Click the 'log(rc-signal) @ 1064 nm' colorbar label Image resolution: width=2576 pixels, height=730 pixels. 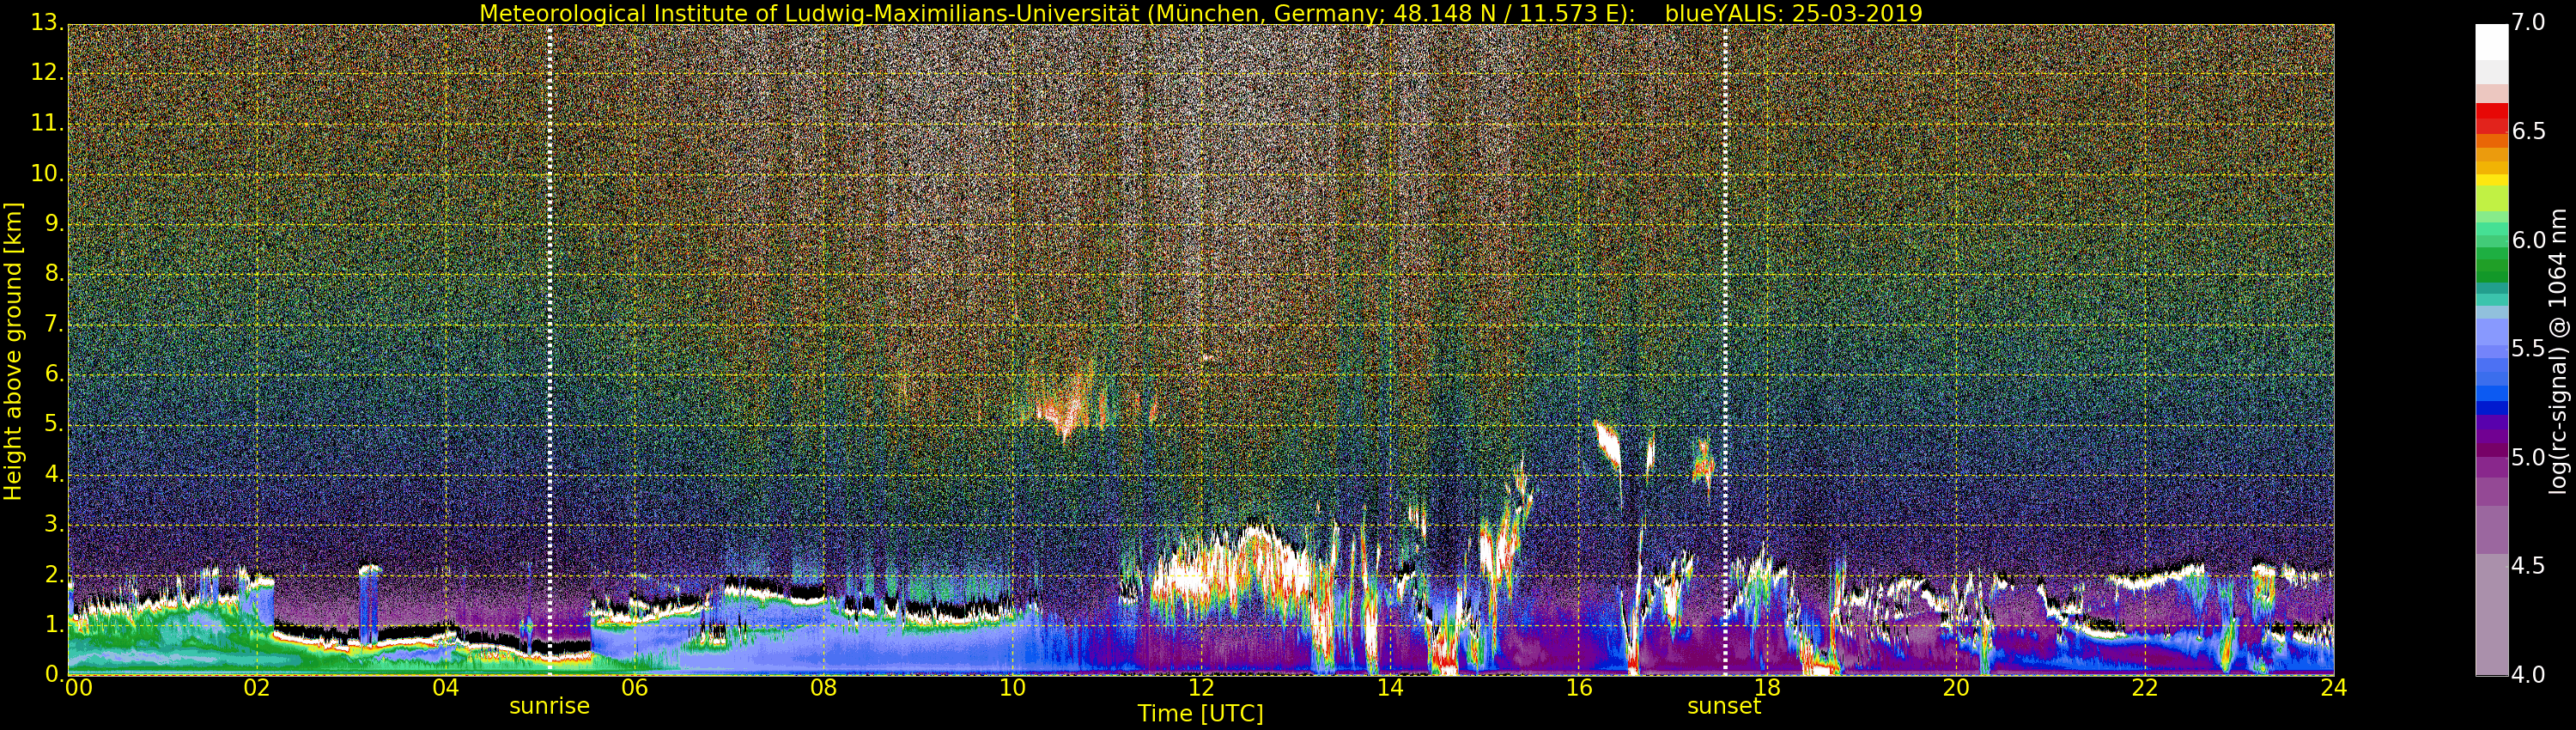point(2560,351)
